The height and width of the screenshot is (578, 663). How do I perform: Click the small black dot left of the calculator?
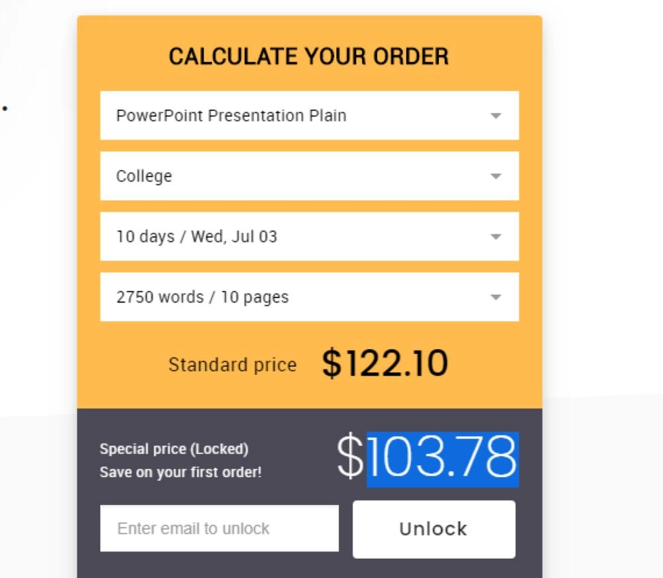pos(5,108)
